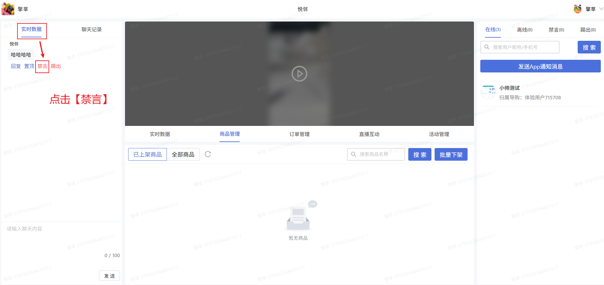Click 踢出 to kick the commenter
604x285 pixels.
(x=56, y=66)
